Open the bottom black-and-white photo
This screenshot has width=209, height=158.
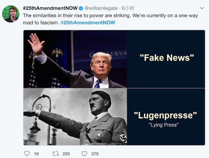click(x=75, y=116)
